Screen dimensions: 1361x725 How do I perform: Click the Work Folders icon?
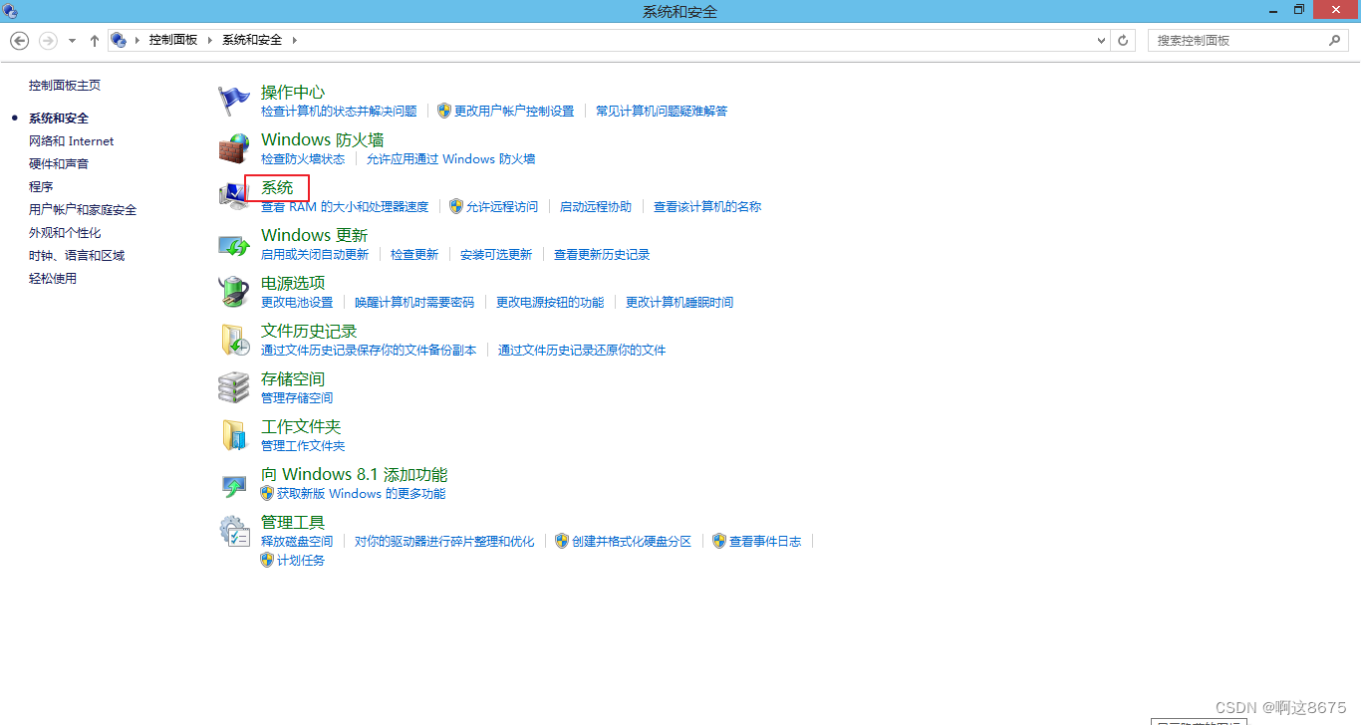coord(234,435)
